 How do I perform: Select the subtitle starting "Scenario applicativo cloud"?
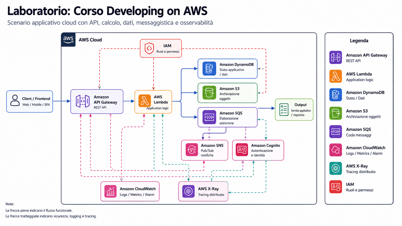click(x=110, y=23)
